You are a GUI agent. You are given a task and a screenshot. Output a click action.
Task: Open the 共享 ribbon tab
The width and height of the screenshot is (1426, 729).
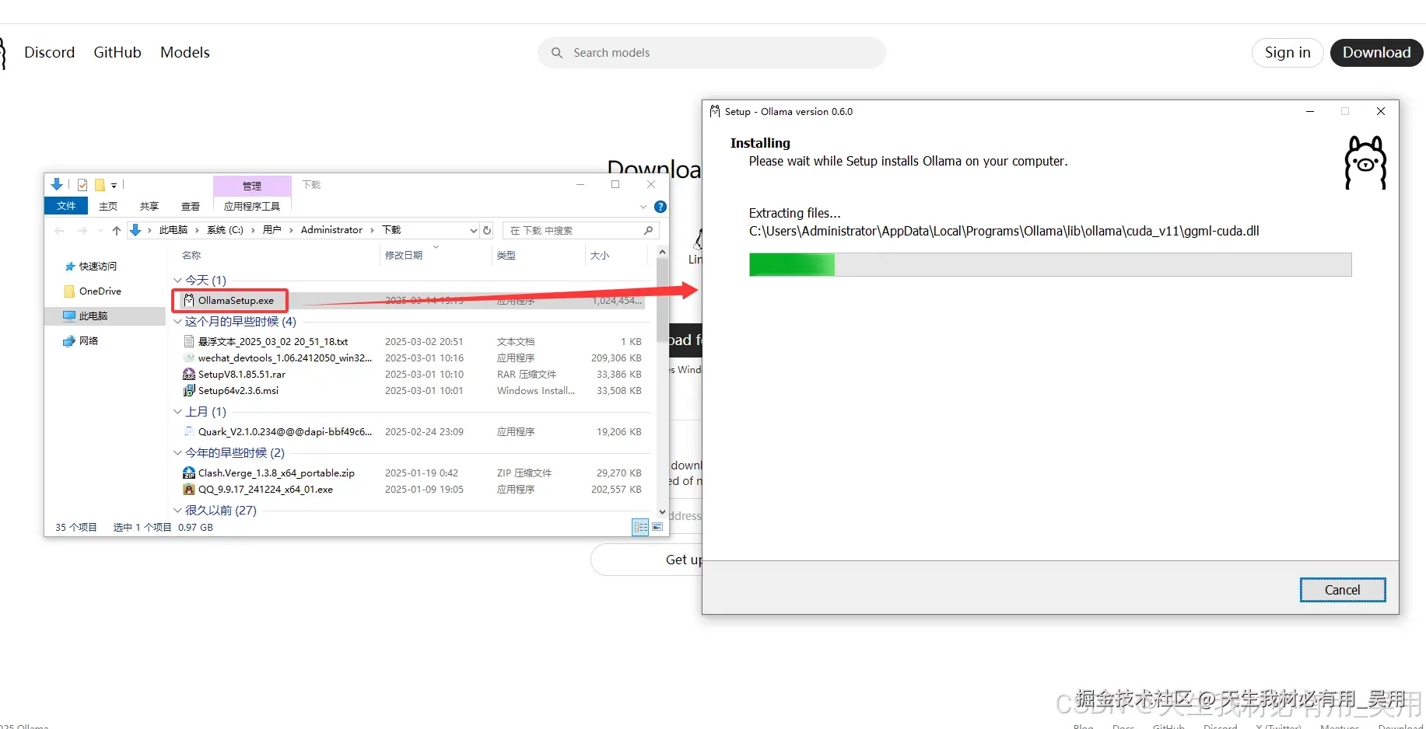[149, 206]
